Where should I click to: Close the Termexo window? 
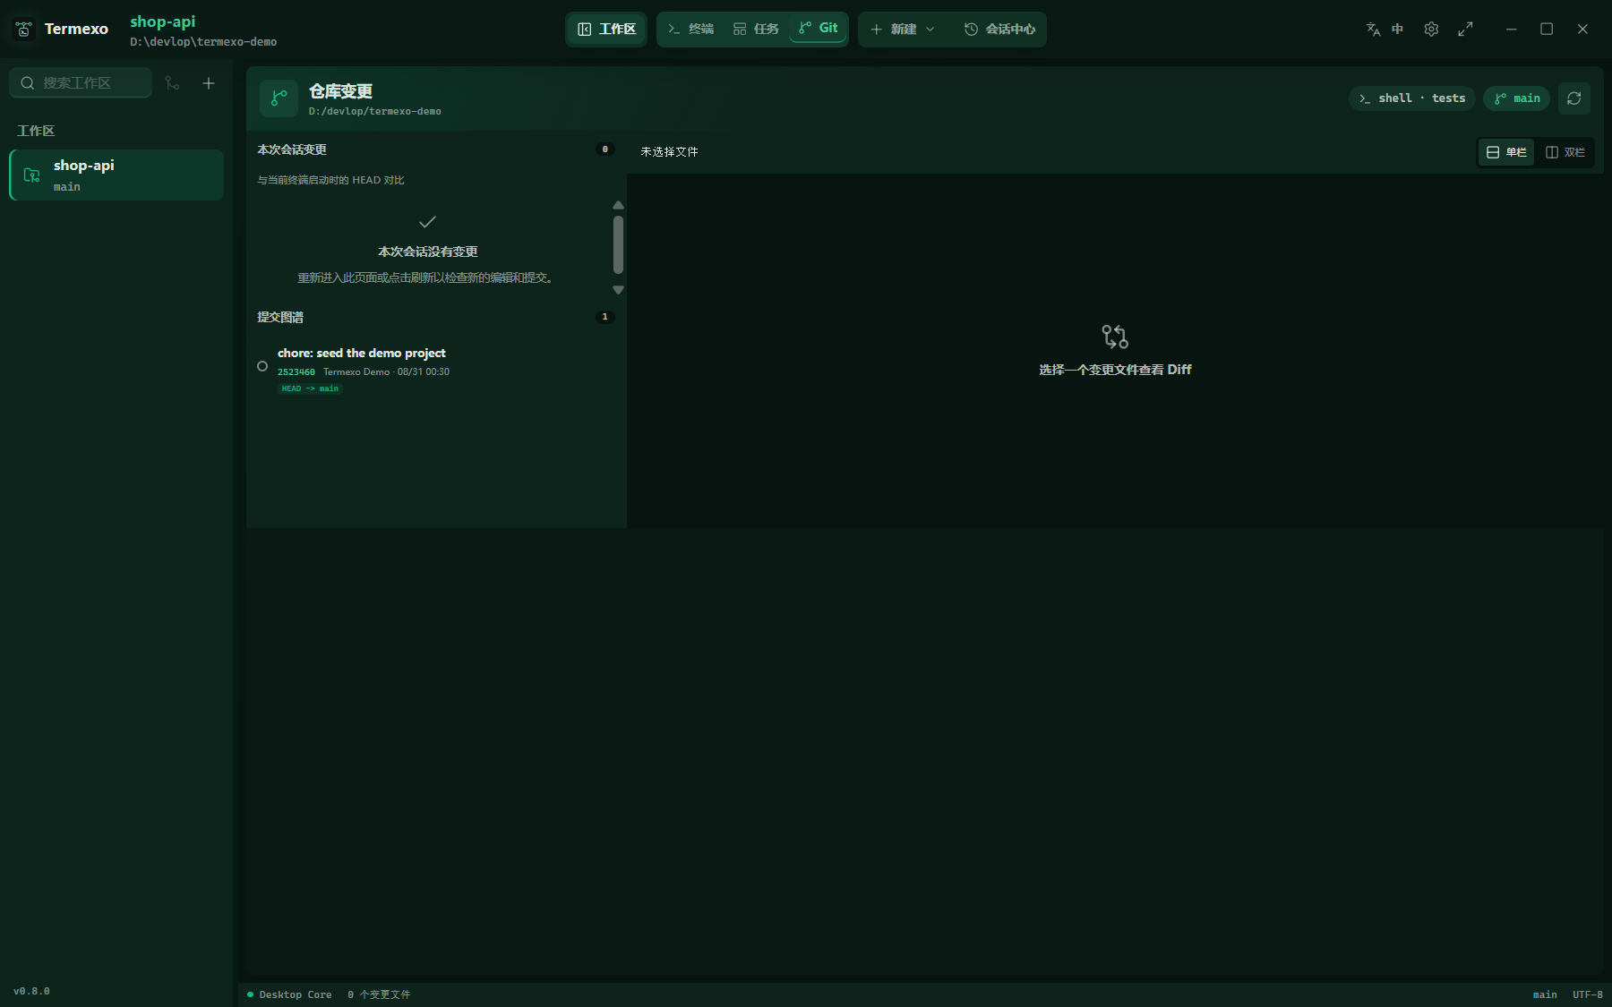point(1582,29)
